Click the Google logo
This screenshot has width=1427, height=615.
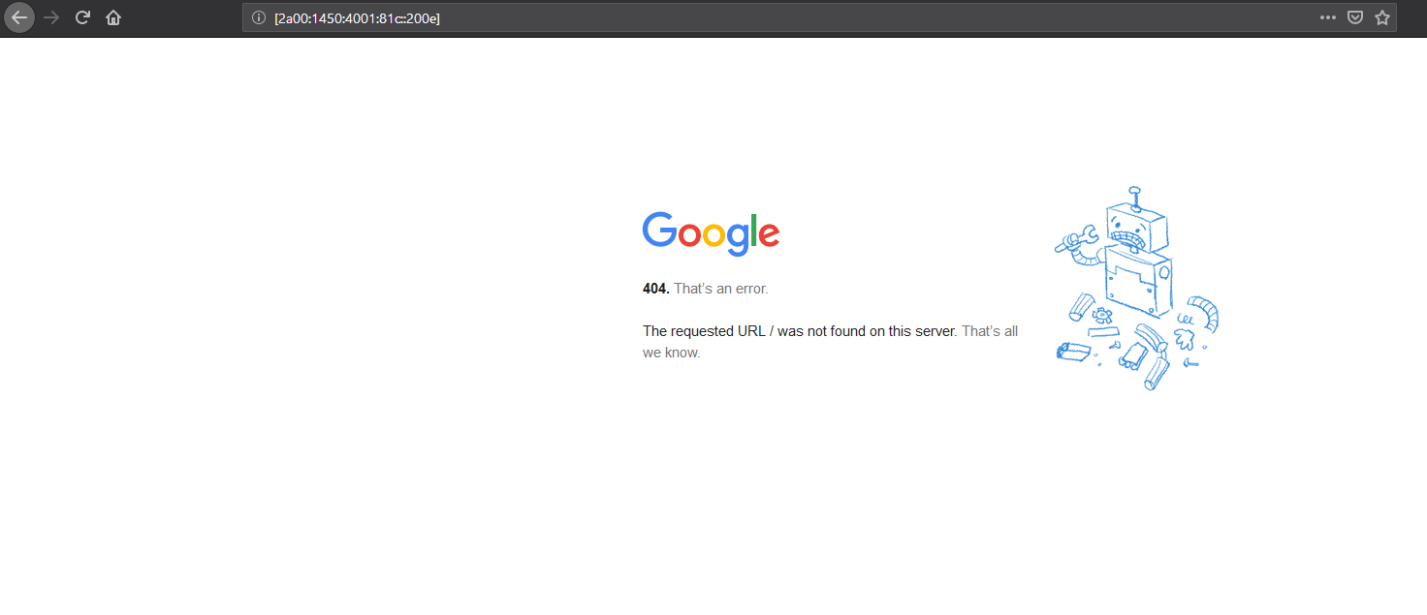tap(711, 233)
